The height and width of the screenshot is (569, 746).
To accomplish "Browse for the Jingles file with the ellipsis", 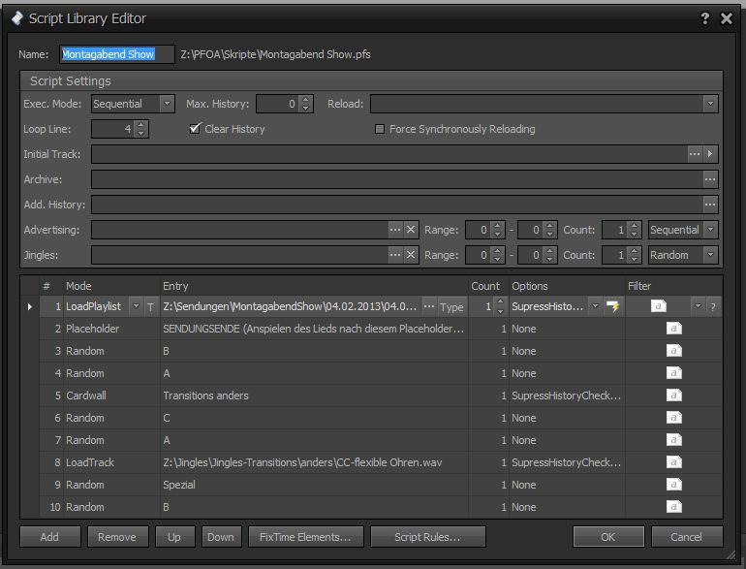I will coord(395,255).
